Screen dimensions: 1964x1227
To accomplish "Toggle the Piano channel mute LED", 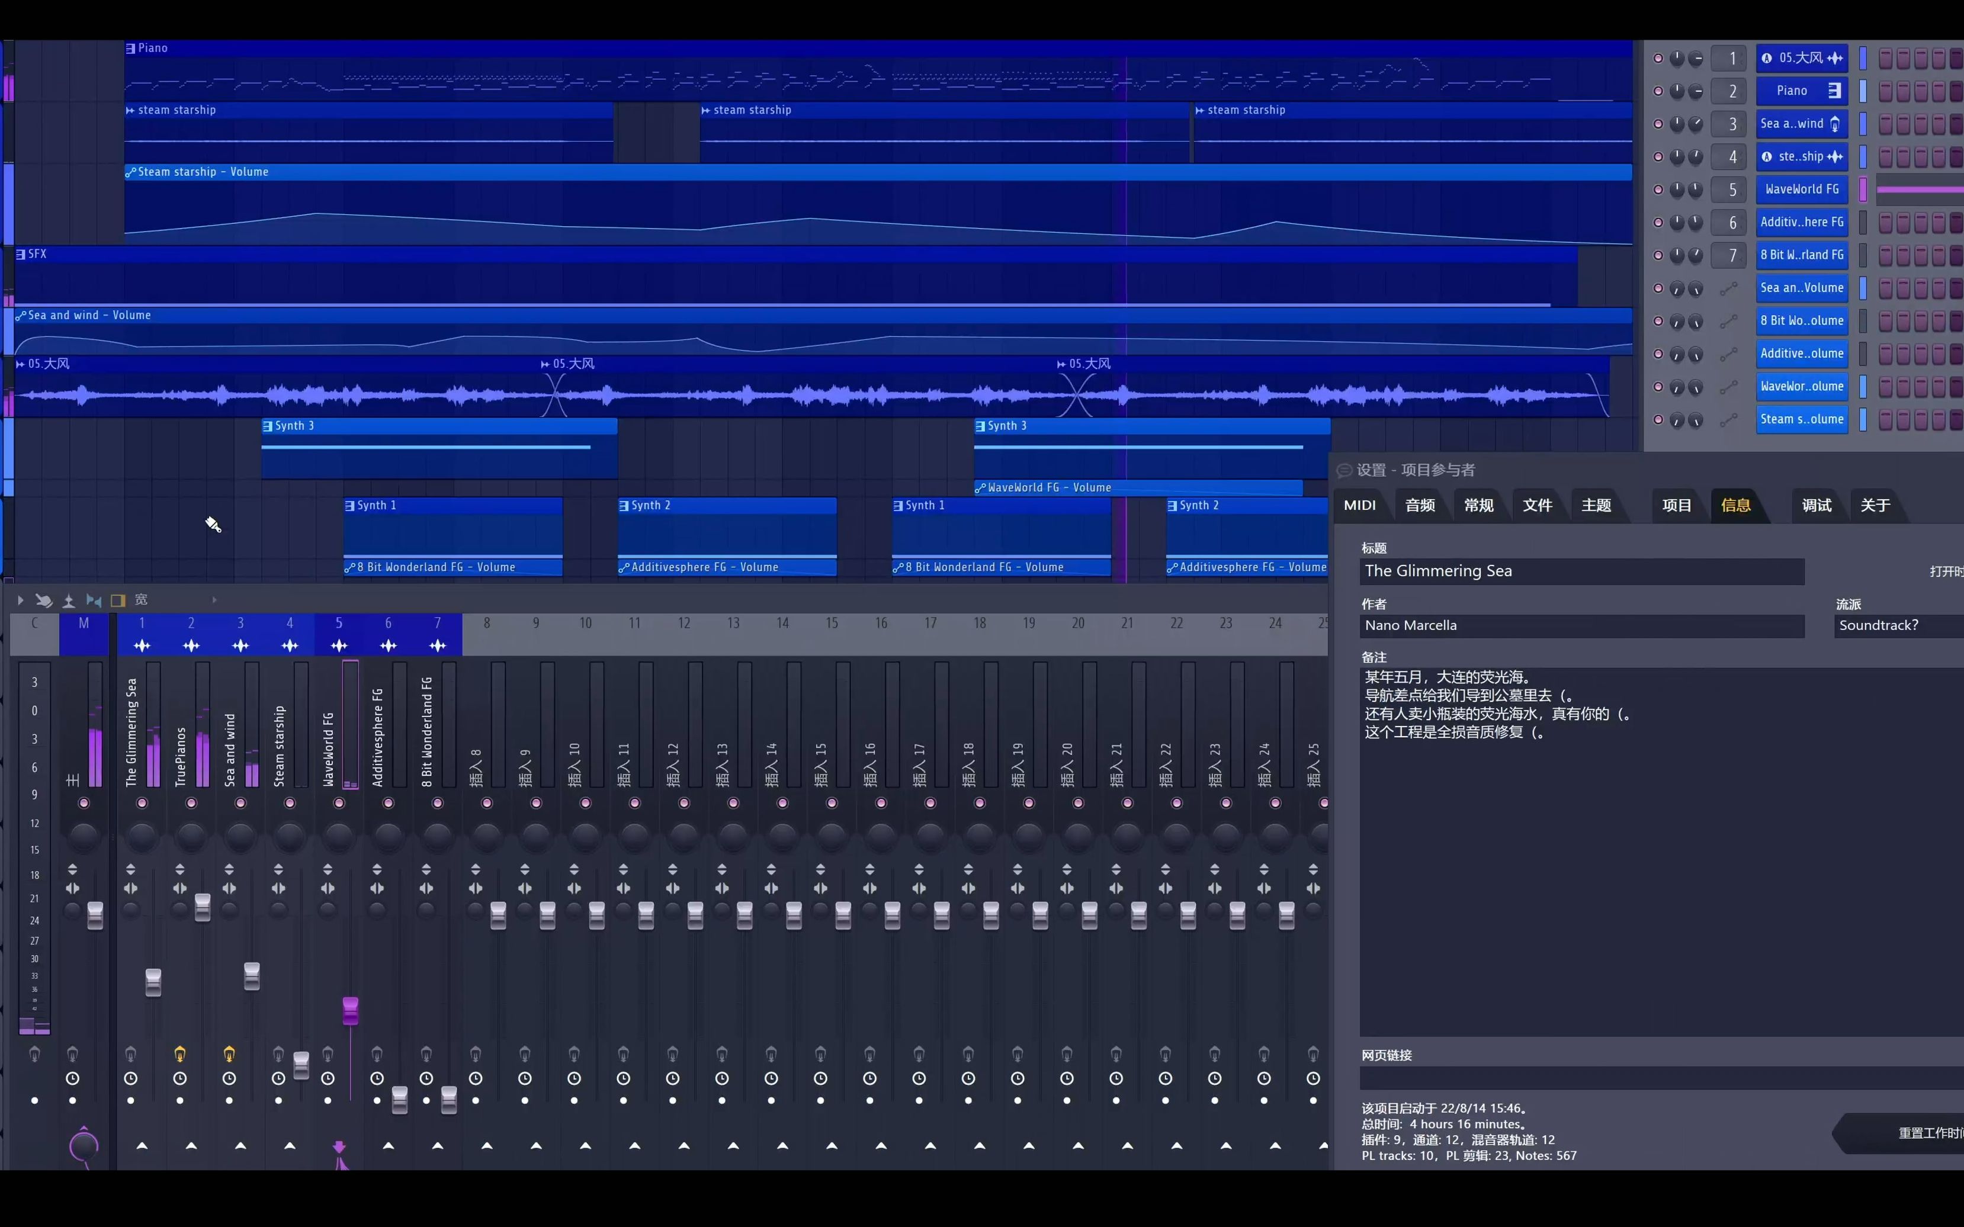I will click(x=1658, y=91).
